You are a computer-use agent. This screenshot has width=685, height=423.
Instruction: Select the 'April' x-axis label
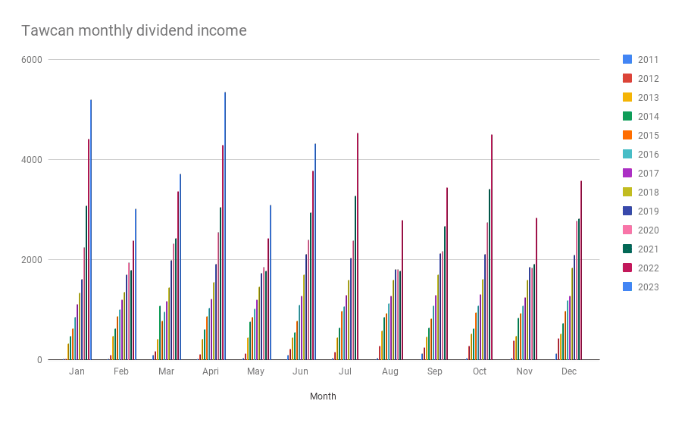[211, 371]
